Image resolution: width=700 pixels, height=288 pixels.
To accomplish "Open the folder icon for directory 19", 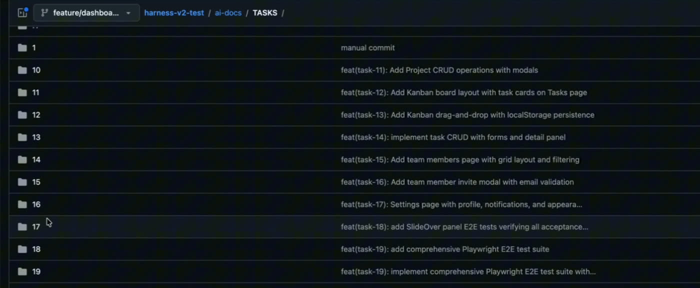I will [x=22, y=271].
